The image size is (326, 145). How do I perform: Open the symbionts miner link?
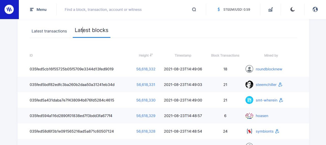click(x=264, y=131)
